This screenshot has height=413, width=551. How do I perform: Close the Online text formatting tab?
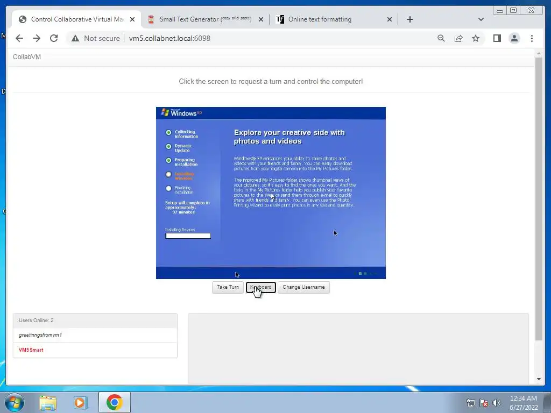tap(390, 20)
